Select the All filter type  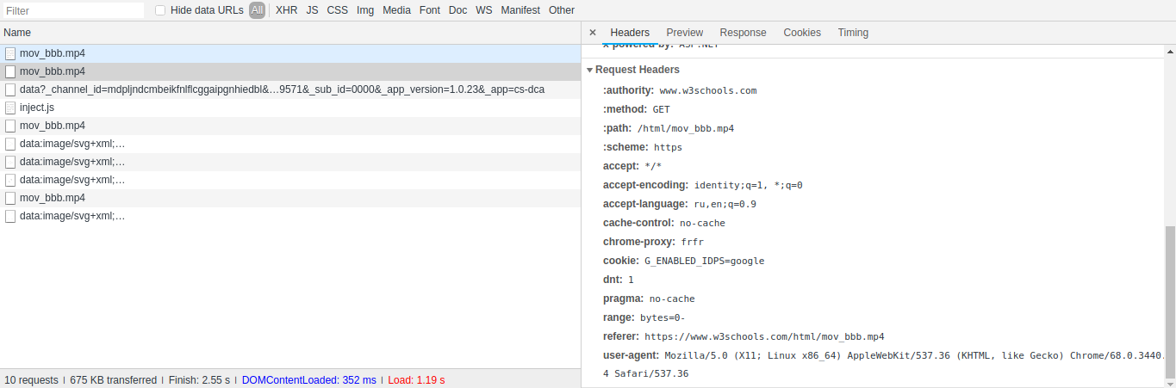click(257, 10)
